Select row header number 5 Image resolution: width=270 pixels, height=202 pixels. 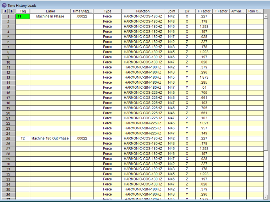(x=8, y=37)
